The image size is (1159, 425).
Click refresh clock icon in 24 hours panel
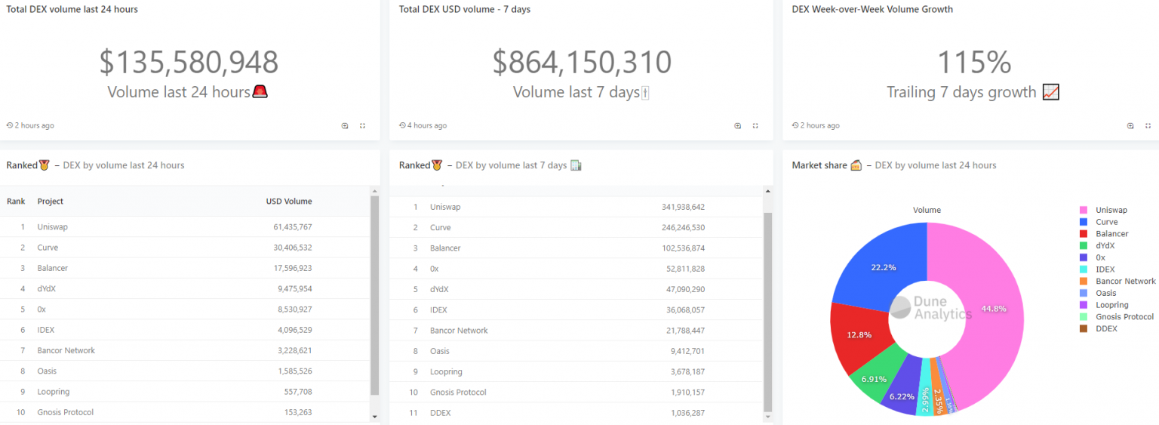click(10, 126)
